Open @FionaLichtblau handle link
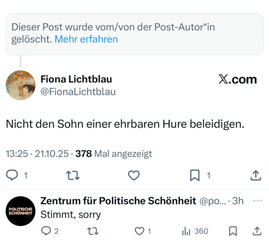This screenshot has width=269, height=252. point(78,92)
